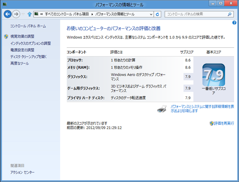The image size is (239, 182).
Task: Open 高度なツール link
Action: point(19,63)
